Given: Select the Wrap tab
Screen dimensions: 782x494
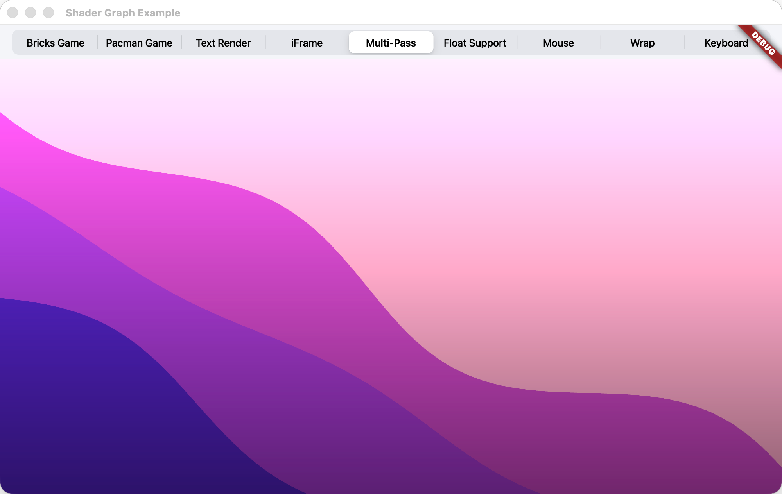Looking at the screenshot, I should [x=642, y=43].
